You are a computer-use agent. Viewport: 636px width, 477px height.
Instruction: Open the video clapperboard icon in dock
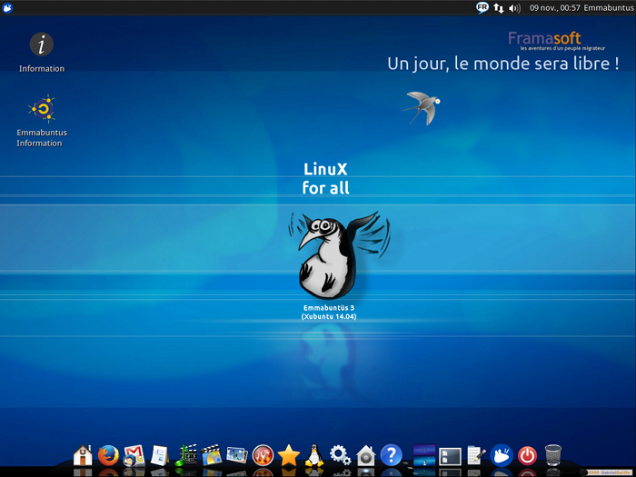212,455
